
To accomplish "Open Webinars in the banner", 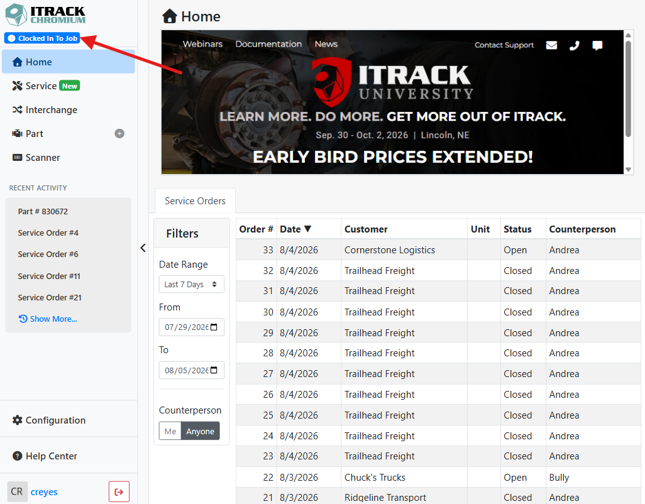I will pos(203,44).
